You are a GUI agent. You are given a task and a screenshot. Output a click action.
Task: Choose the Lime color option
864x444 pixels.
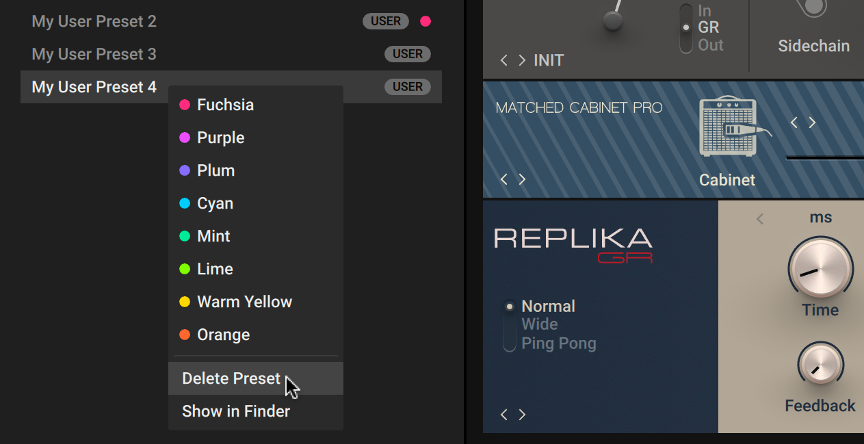pyautogui.click(x=185, y=269)
